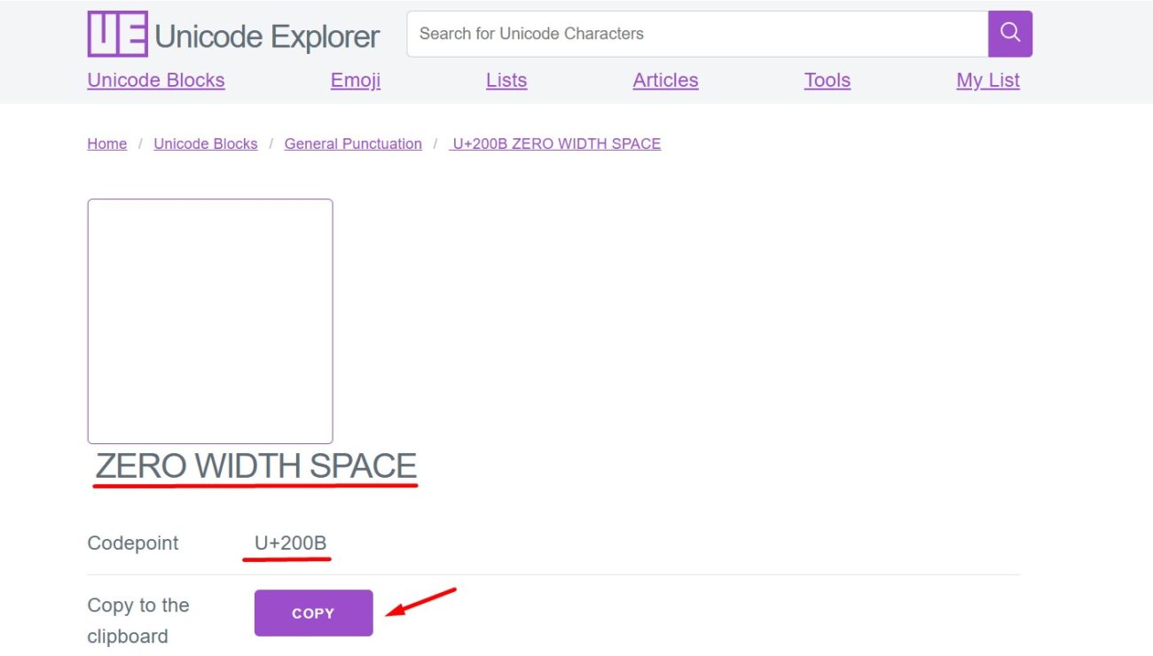Focus the Search for Unicode Characters field
This screenshot has height=656, width=1153.
coord(697,34)
